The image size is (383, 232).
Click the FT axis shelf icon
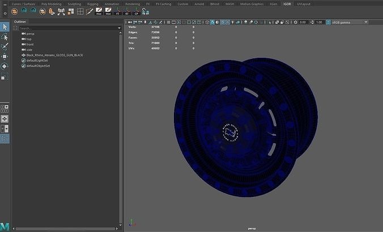[x=117, y=11]
